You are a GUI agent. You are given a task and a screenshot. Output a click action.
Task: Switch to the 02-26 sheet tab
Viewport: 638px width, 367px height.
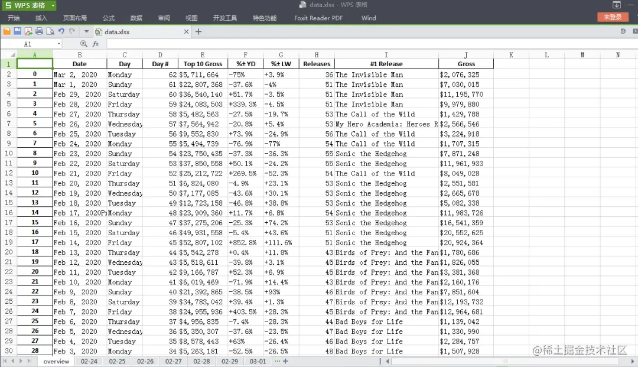click(145, 361)
